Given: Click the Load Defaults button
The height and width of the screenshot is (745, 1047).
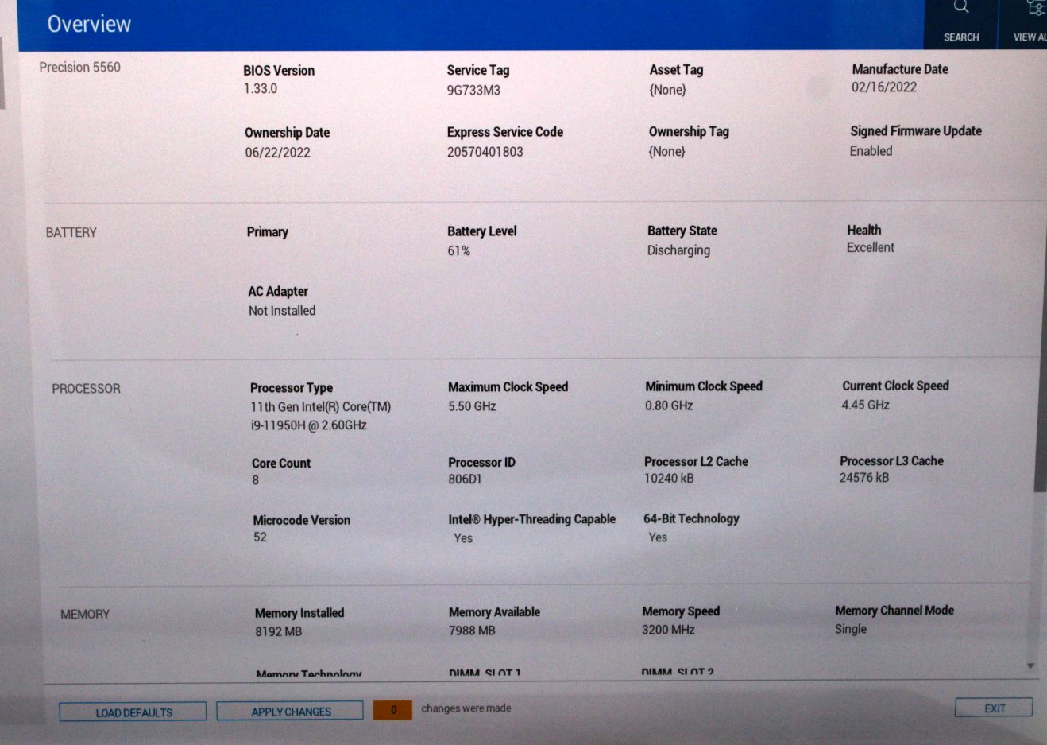Looking at the screenshot, I should (133, 712).
